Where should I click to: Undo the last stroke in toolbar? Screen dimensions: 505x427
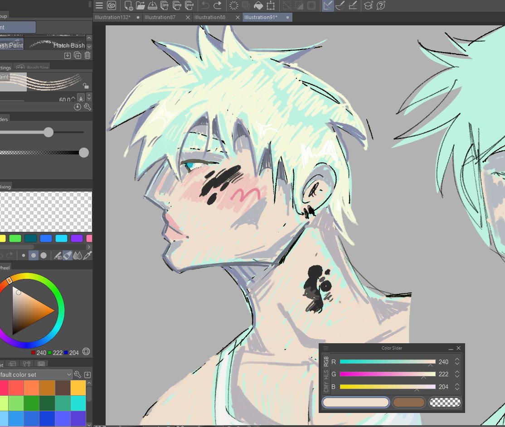[x=205, y=5]
